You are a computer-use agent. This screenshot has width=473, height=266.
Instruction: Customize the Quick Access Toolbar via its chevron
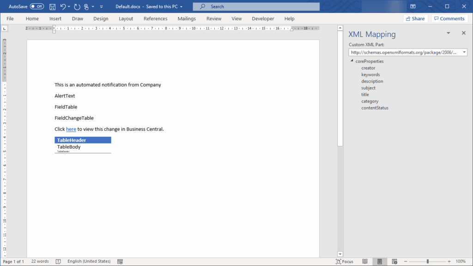pos(101,6)
